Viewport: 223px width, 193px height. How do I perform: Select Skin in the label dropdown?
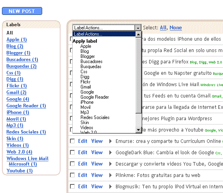[85, 123]
